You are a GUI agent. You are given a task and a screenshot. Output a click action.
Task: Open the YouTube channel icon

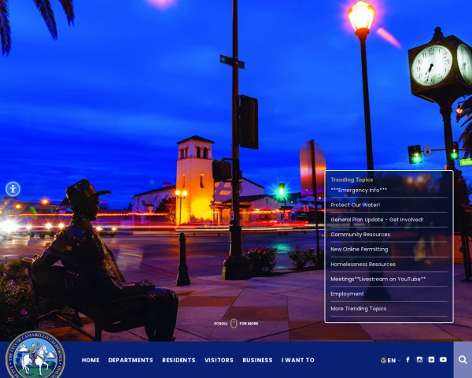tap(443, 360)
